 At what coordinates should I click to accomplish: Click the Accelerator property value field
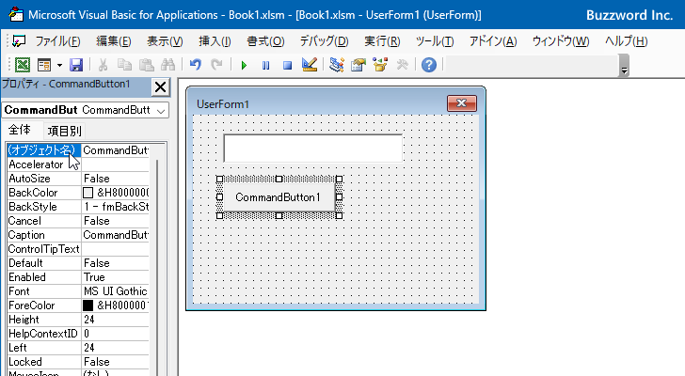click(x=116, y=164)
